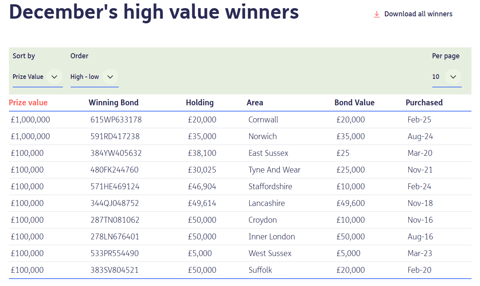Select the Inner London area cell
Viewport: 480px width, 286px height.
[272, 237]
